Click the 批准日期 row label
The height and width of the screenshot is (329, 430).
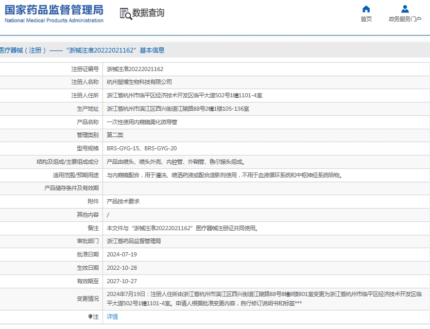88,254
